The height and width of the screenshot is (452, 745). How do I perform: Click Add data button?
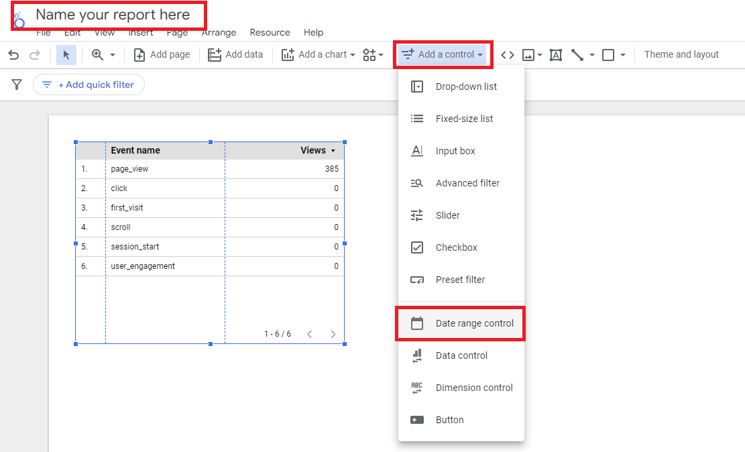(x=235, y=55)
